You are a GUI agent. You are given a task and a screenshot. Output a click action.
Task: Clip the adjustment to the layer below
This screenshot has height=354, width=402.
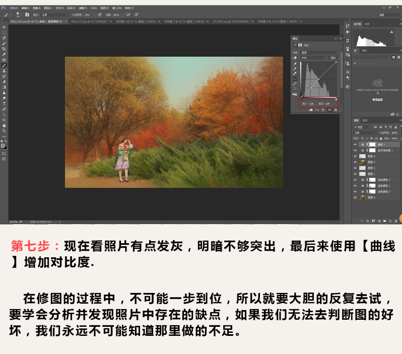pos(311,110)
